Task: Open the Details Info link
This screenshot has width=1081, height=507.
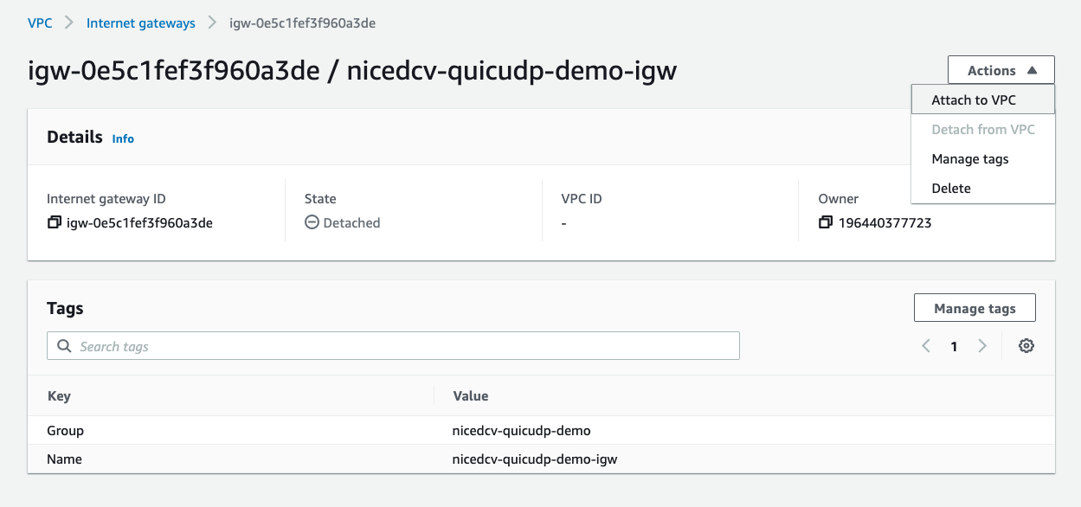Action: (123, 138)
